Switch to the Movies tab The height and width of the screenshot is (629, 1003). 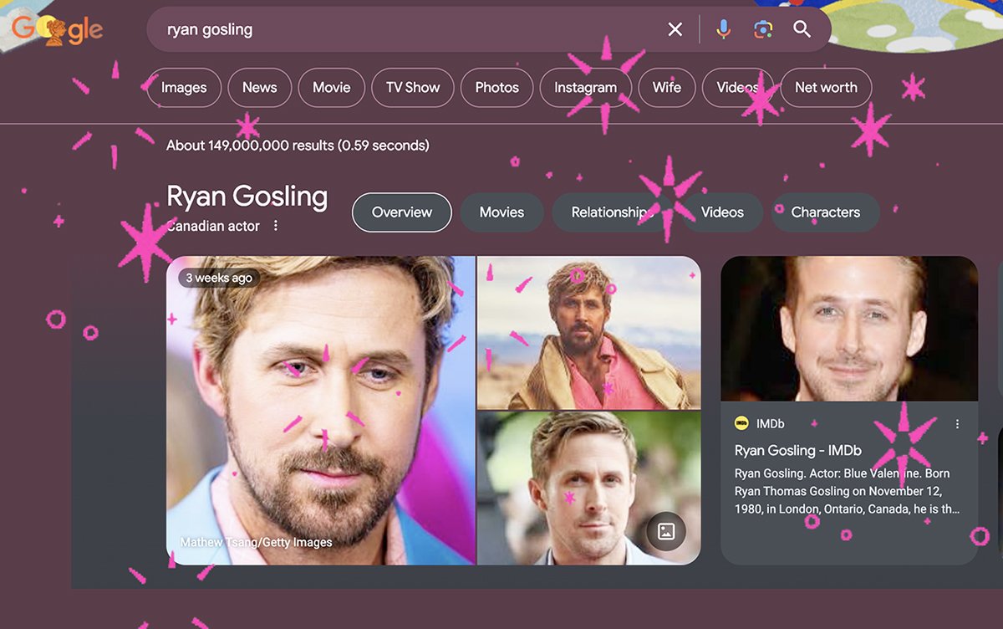(x=501, y=212)
